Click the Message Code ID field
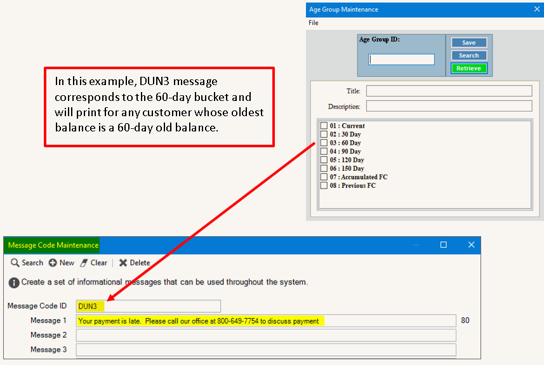Screen dimensions: 544x365 [x=148, y=306]
